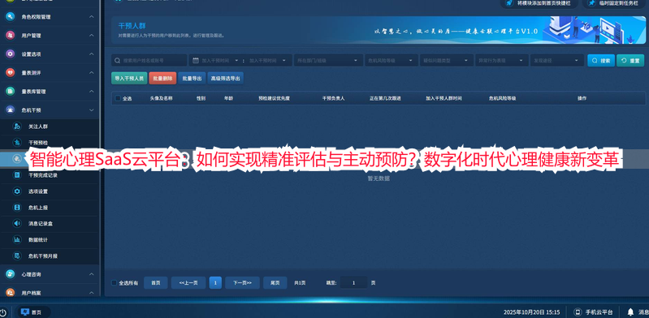This screenshot has height=318, width=649.
Task: Click the 用户管理 people icon
Action: point(10,36)
